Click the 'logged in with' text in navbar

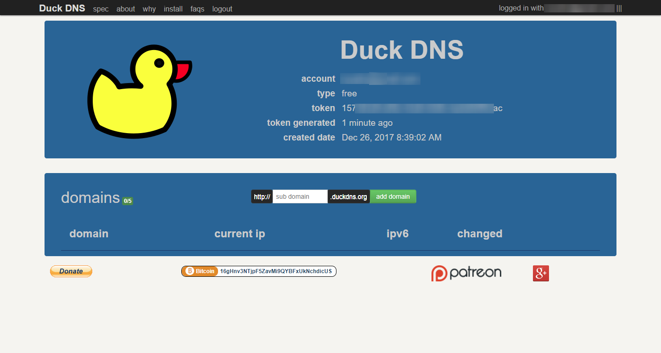coord(521,8)
